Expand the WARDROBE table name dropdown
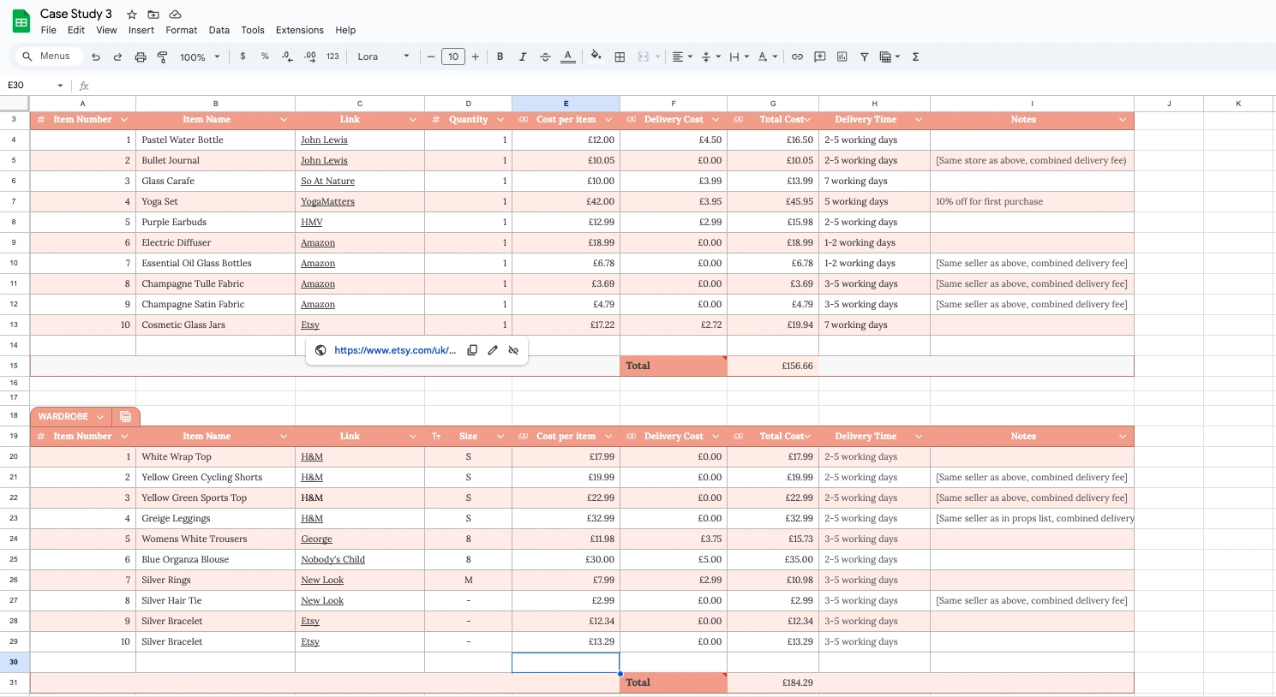Screen dimensions: 1276x697 pyautogui.click(x=100, y=417)
